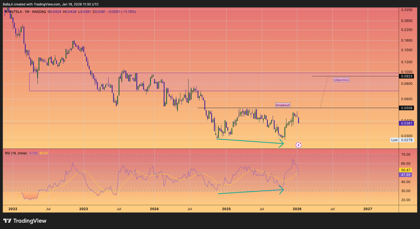Click the 2024 time axis label
Image resolution: width=420 pixels, height=229 pixels.
154,209
